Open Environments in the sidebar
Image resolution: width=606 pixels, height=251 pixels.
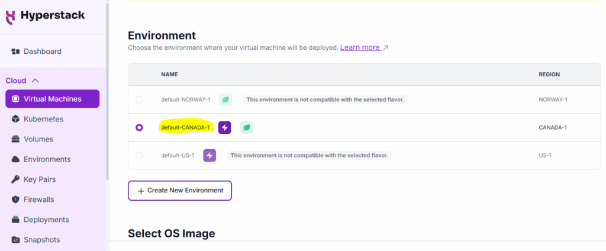click(x=47, y=159)
